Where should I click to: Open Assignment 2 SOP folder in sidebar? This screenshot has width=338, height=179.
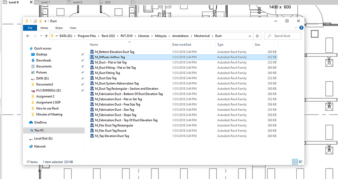[48, 102]
